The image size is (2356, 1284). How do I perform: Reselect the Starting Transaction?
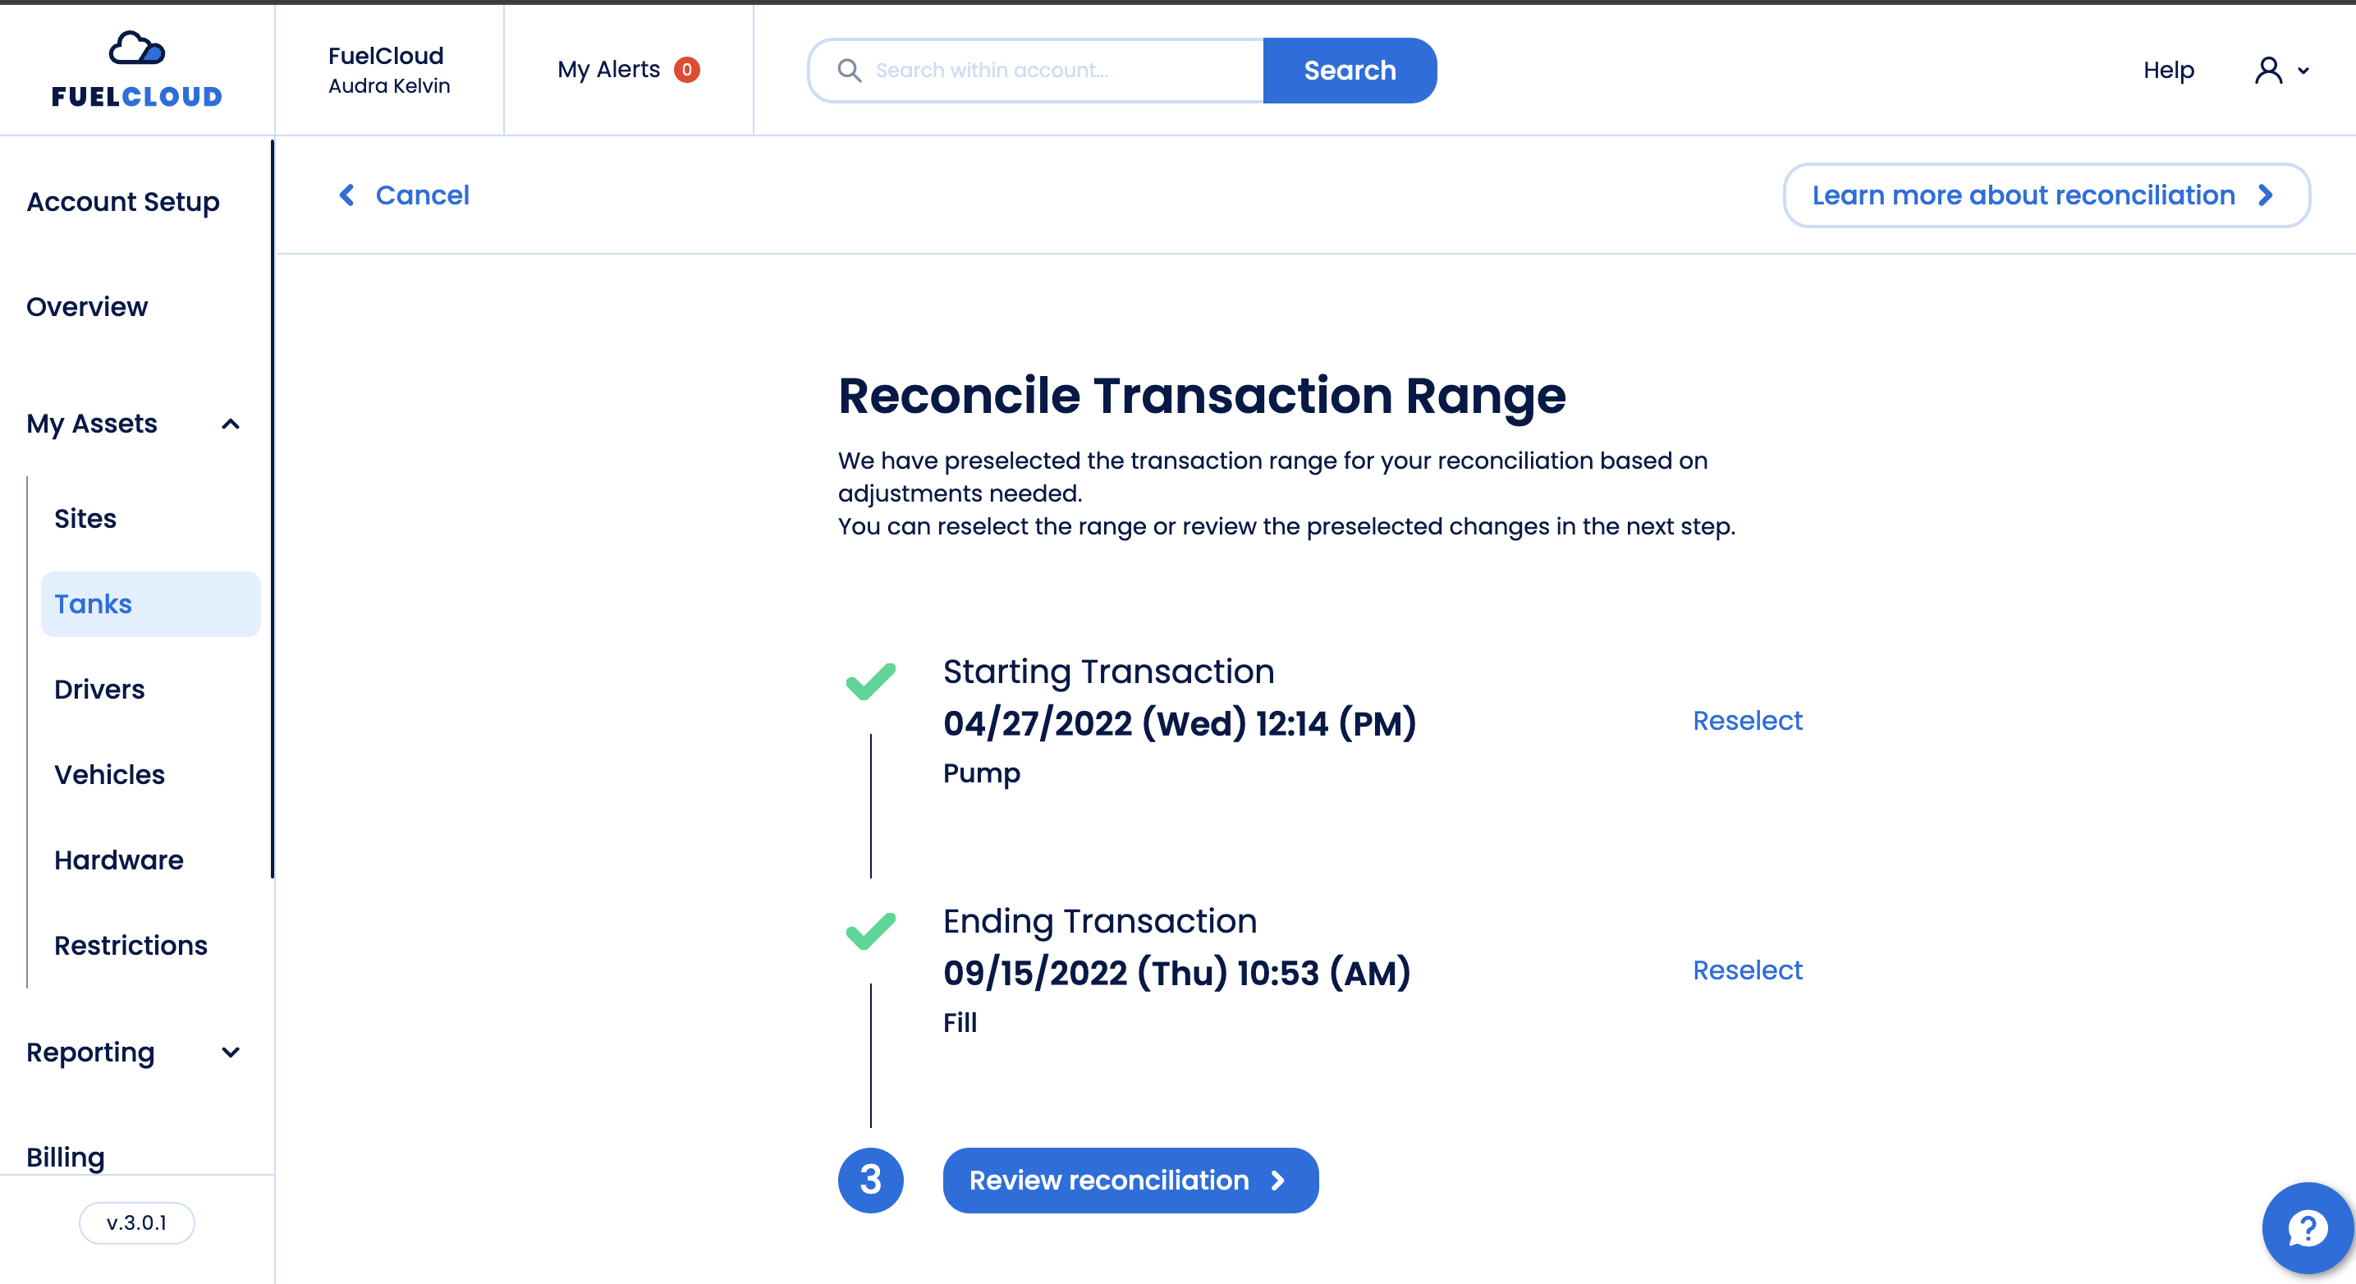click(x=1746, y=721)
